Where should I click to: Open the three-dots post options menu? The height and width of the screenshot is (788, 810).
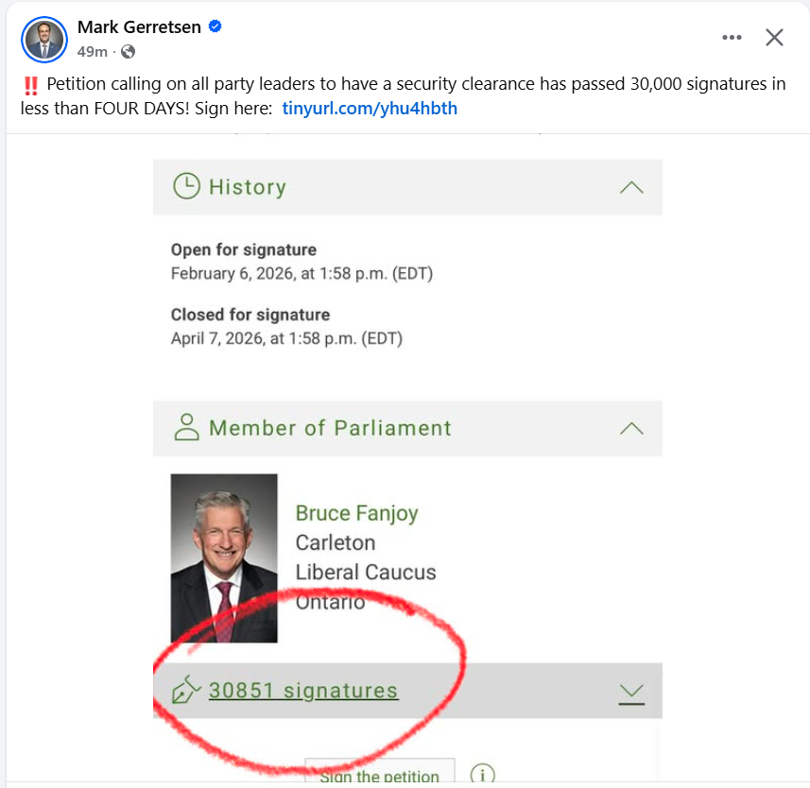click(732, 38)
